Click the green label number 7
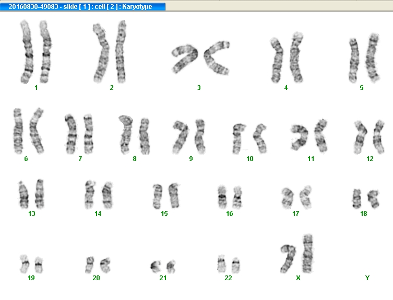 (x=80, y=158)
